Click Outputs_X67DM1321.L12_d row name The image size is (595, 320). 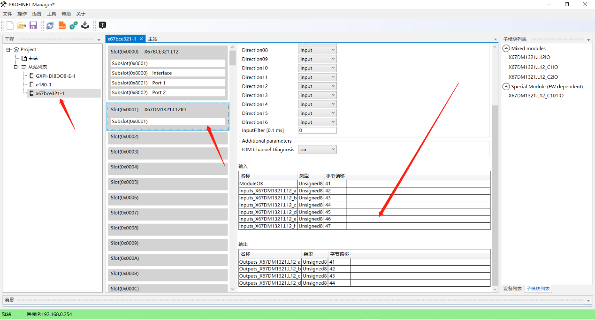270,283
